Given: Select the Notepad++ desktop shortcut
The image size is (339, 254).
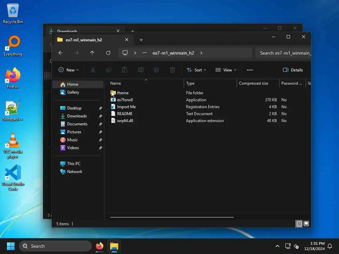Looking at the screenshot, I should click(x=13, y=111).
